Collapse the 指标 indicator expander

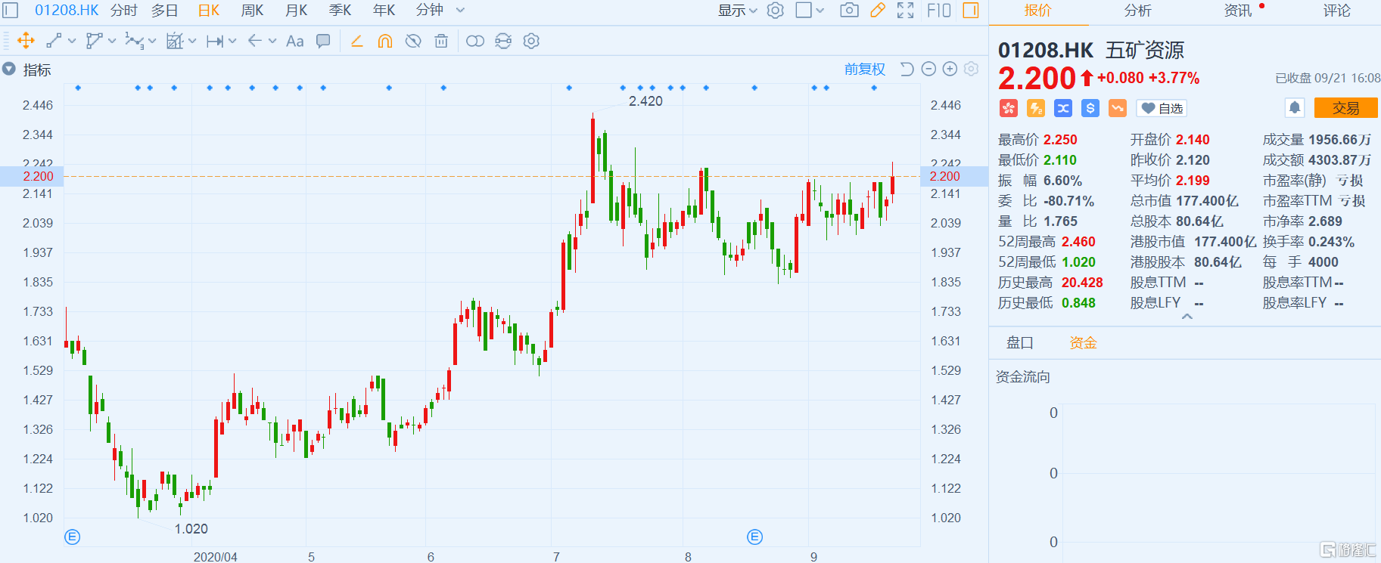(x=9, y=69)
